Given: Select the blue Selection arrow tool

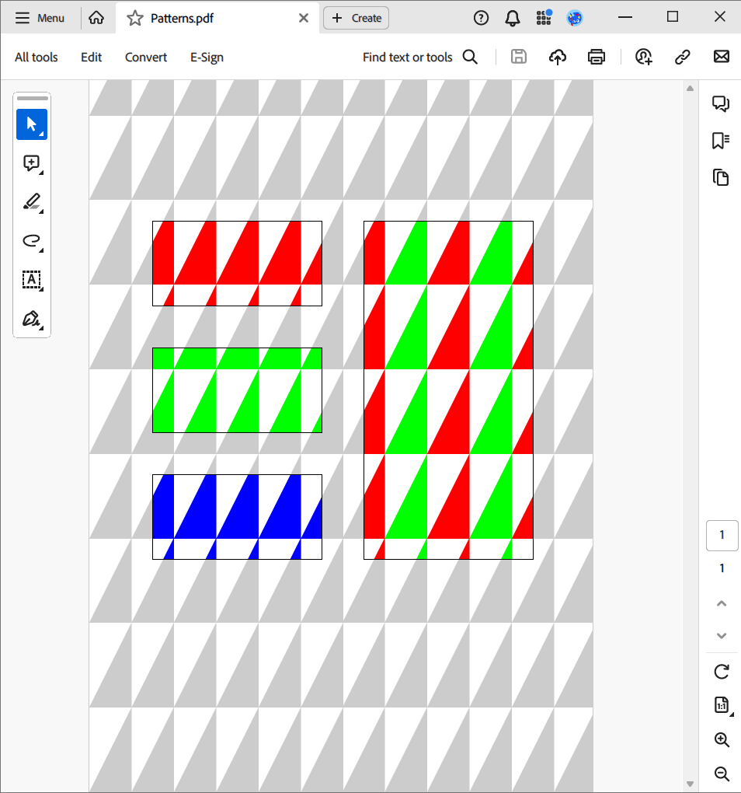Looking at the screenshot, I should [32, 124].
